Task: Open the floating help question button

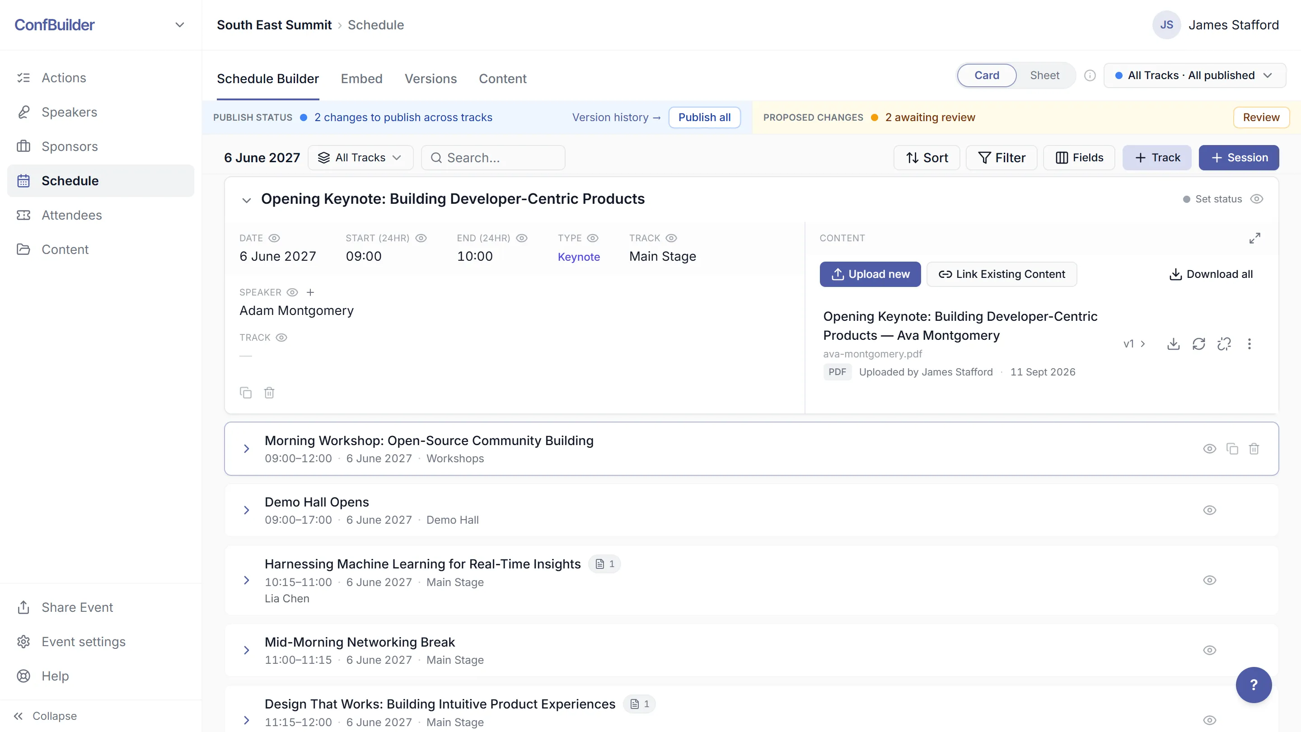Action: (x=1254, y=685)
